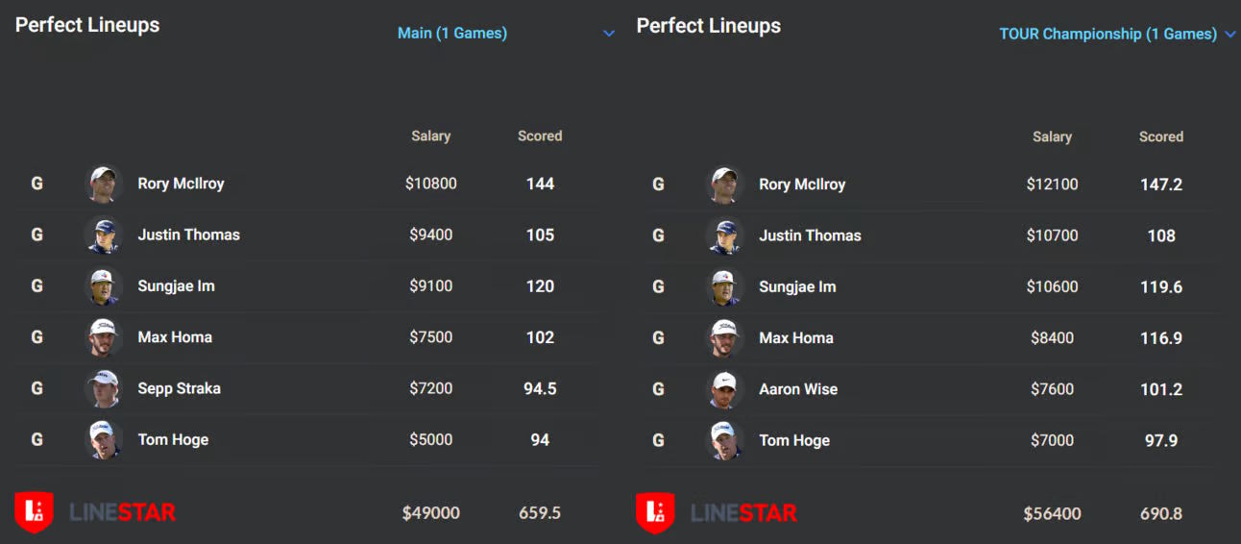The height and width of the screenshot is (544, 1241).
Task: Sort by the Scored column header on the right
Action: pyautogui.click(x=1161, y=136)
